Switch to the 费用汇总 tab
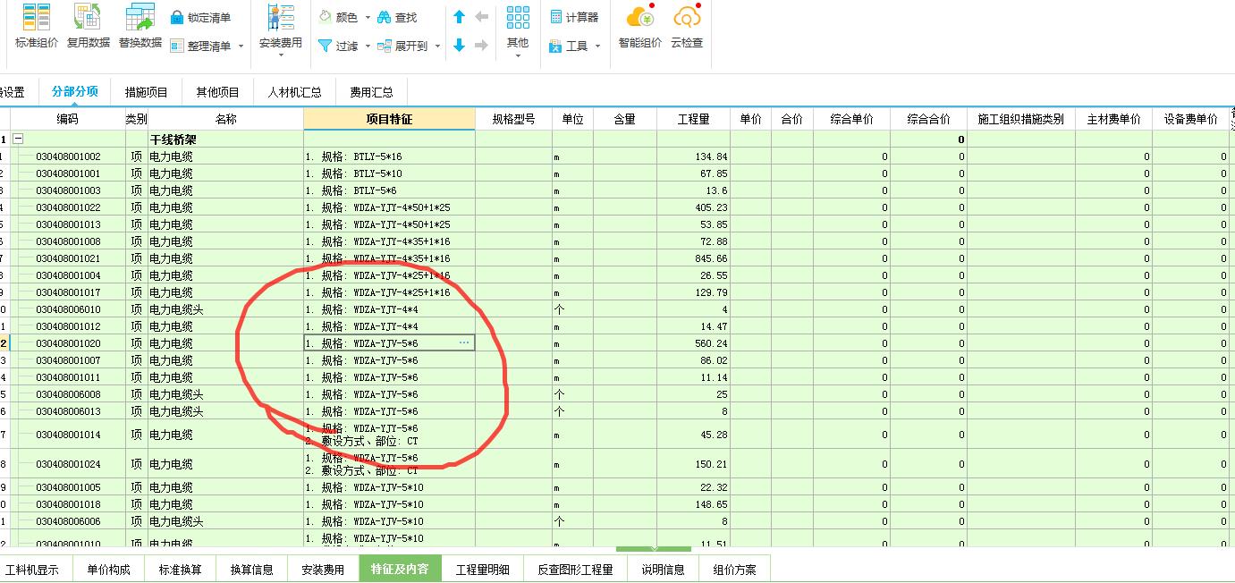This screenshot has height=583, width=1235. point(371,92)
